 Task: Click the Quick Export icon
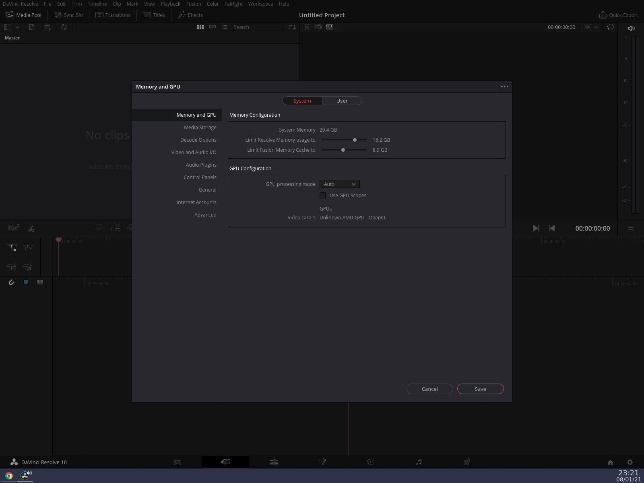point(603,15)
